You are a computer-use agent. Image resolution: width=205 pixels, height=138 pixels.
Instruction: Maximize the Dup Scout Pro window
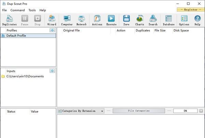188,4
